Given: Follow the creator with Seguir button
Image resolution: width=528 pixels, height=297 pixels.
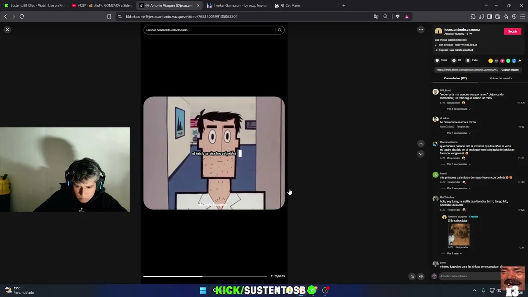Looking at the screenshot, I should 512,31.
